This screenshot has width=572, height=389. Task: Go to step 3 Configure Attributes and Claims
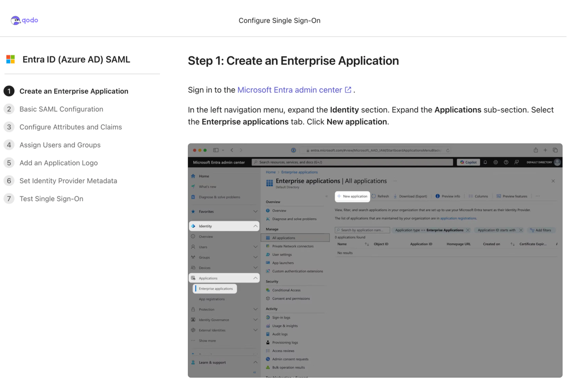point(63,127)
